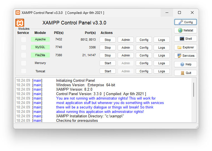
Task: Click the XAMPP Installation Directory log line
Action: 90,116
